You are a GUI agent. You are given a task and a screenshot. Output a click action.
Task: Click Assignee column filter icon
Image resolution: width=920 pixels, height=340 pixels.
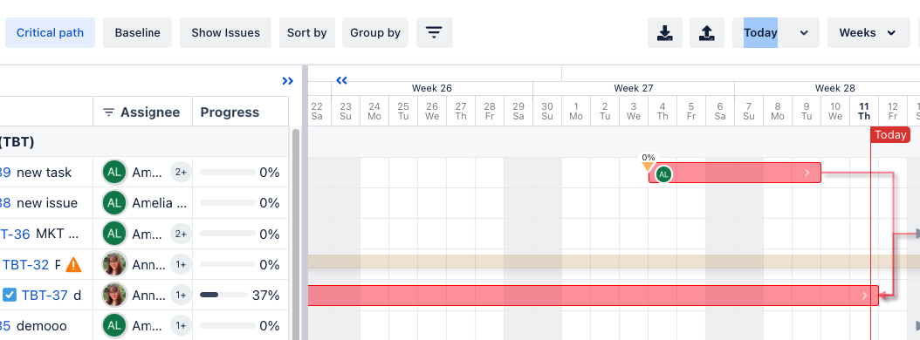[108, 112]
